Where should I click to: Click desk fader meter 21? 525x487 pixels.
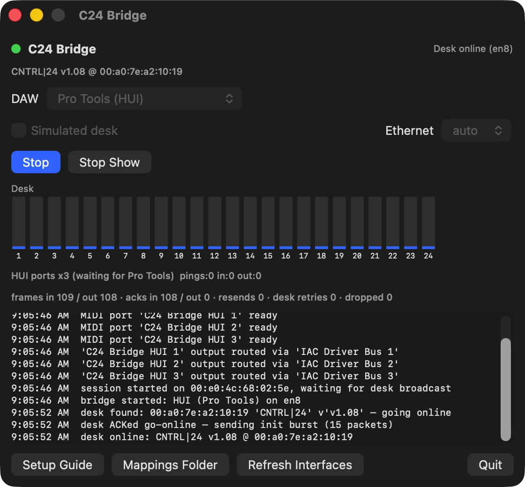(375, 223)
